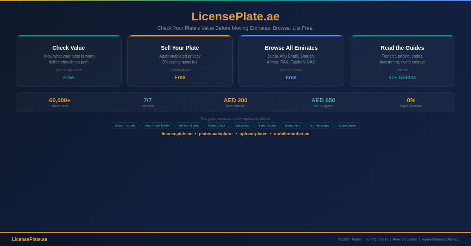Click the 60,000+ plates listed stat tile

60,102
